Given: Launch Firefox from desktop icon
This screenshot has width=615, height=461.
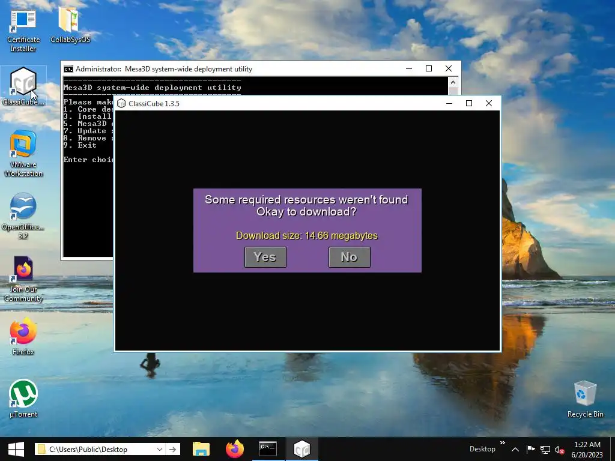Looking at the screenshot, I should tap(23, 337).
